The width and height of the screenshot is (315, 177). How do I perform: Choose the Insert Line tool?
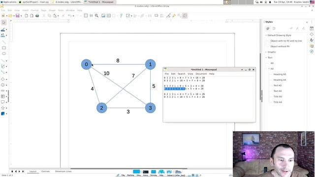click(x=3, y=42)
